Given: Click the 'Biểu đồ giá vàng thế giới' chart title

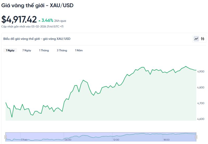Looking at the screenshot, I should coord(37,39).
